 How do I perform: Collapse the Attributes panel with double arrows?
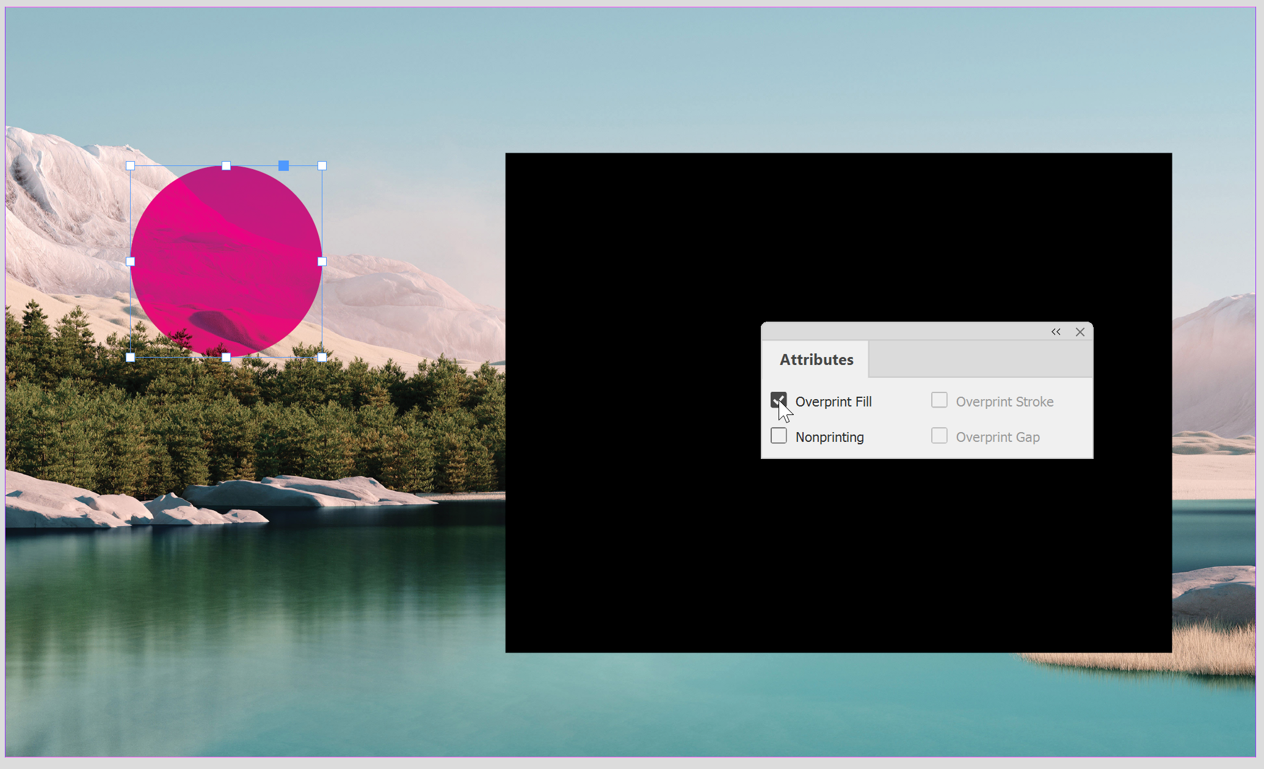(1056, 332)
